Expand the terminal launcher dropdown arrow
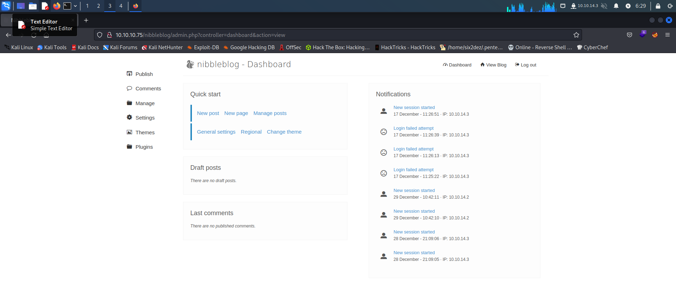Screen dimensions: 676x302 pyautogui.click(x=75, y=6)
